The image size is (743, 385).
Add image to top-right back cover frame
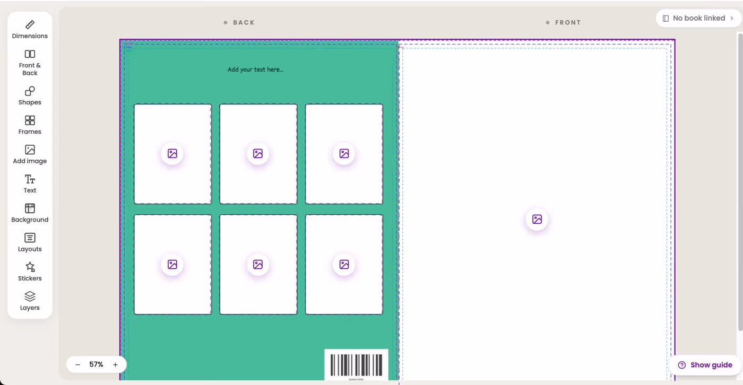[344, 154]
